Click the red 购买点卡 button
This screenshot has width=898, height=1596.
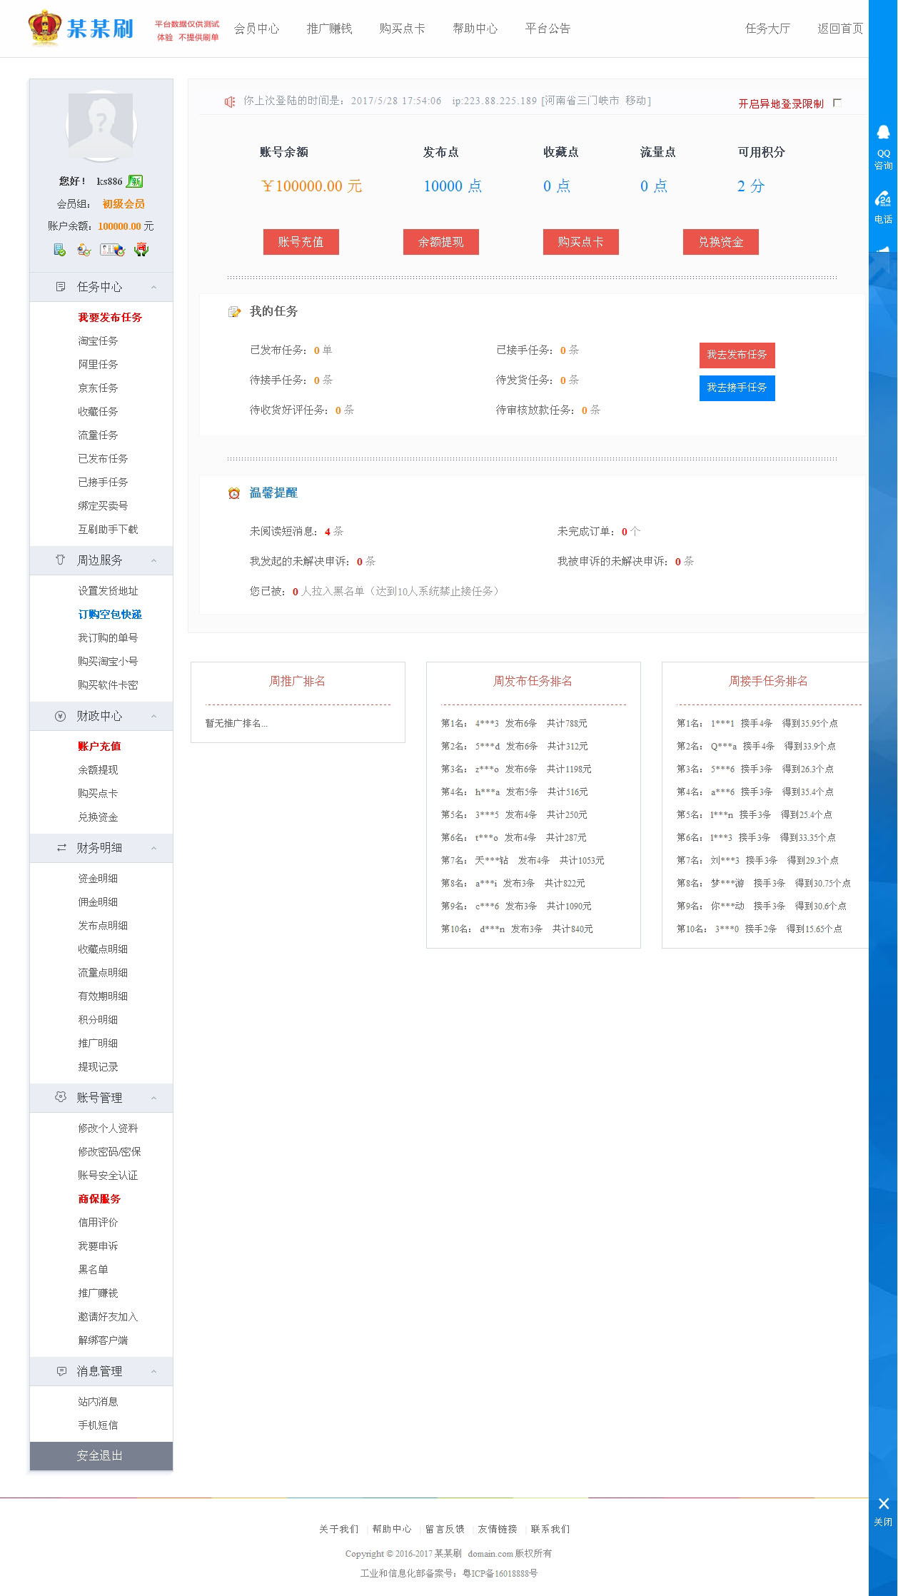(x=581, y=242)
